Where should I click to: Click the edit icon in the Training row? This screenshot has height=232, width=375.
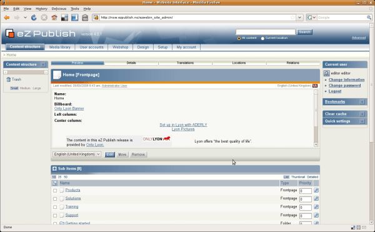316,207
